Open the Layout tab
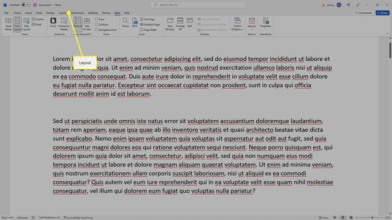Viewport: 392px width, 220px height. 63,13
